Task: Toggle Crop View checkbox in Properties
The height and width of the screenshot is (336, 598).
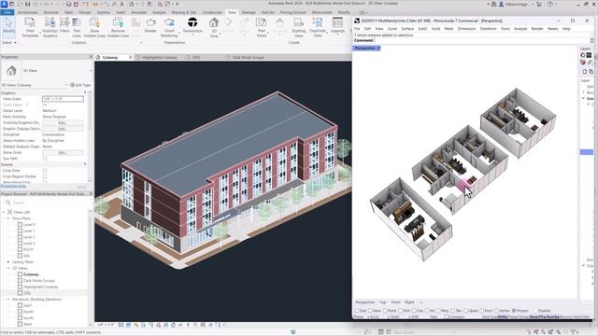Action: (x=45, y=170)
